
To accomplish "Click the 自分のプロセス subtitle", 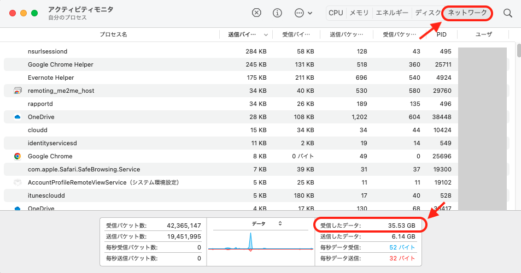I will [67, 18].
